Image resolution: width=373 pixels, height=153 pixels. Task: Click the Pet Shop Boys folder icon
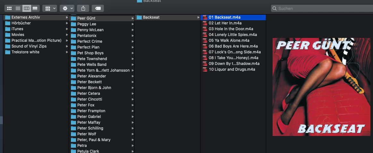pyautogui.click(x=73, y=53)
